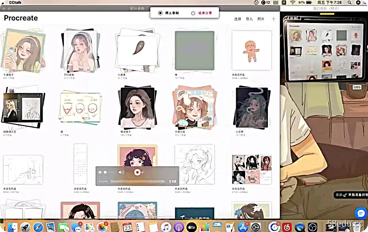This screenshot has width=368, height=232.
Task: Open the gingerbread man artwork thumbnail
Action: (x=252, y=50)
